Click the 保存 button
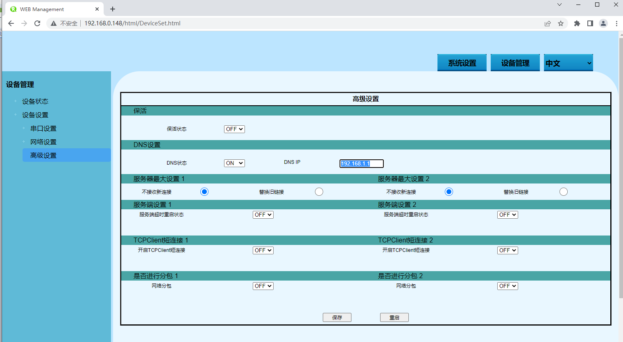 pyautogui.click(x=337, y=317)
